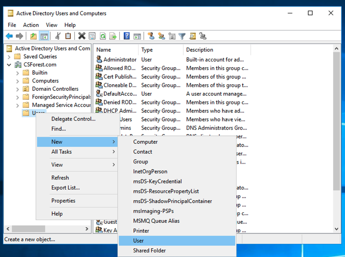Open the Create New Organizational Unit icon
Image resolution: width=345 pixels, height=257 pixels.
click(x=172, y=36)
